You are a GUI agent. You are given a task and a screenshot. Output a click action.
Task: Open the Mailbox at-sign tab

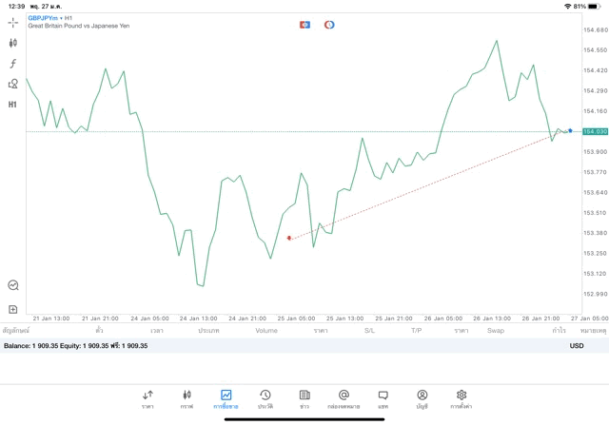[344, 397]
